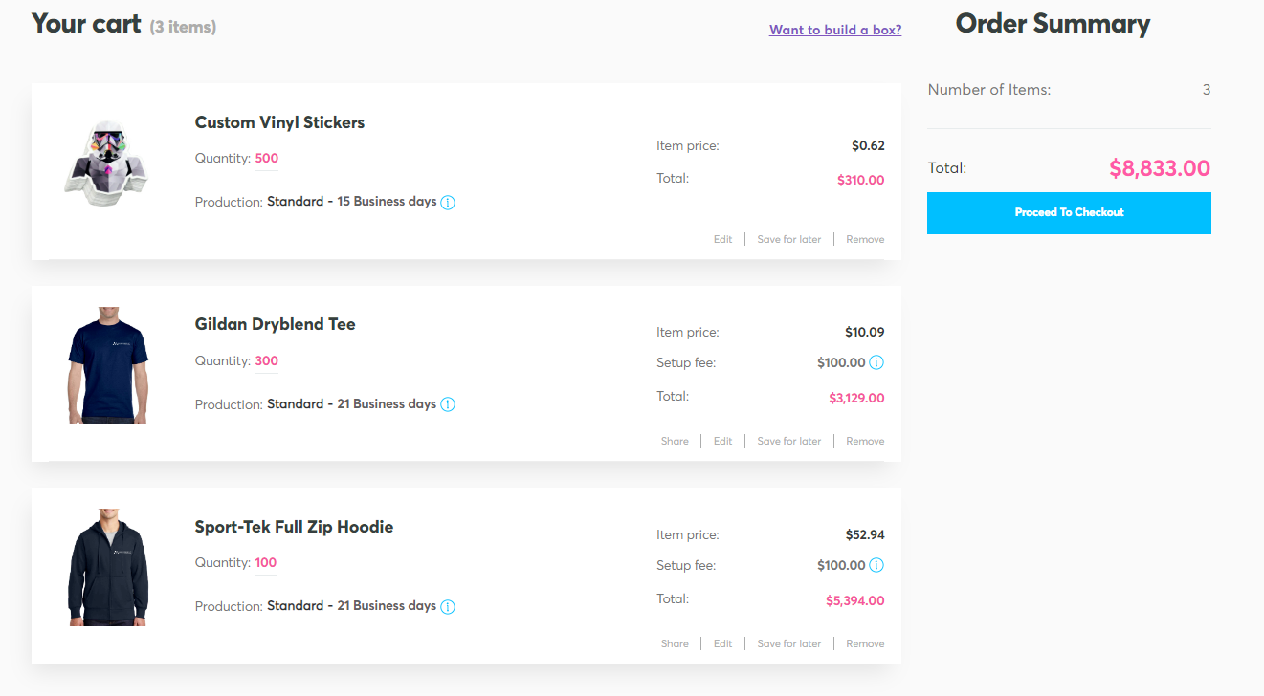Click info icon beside stickers production time

448,203
